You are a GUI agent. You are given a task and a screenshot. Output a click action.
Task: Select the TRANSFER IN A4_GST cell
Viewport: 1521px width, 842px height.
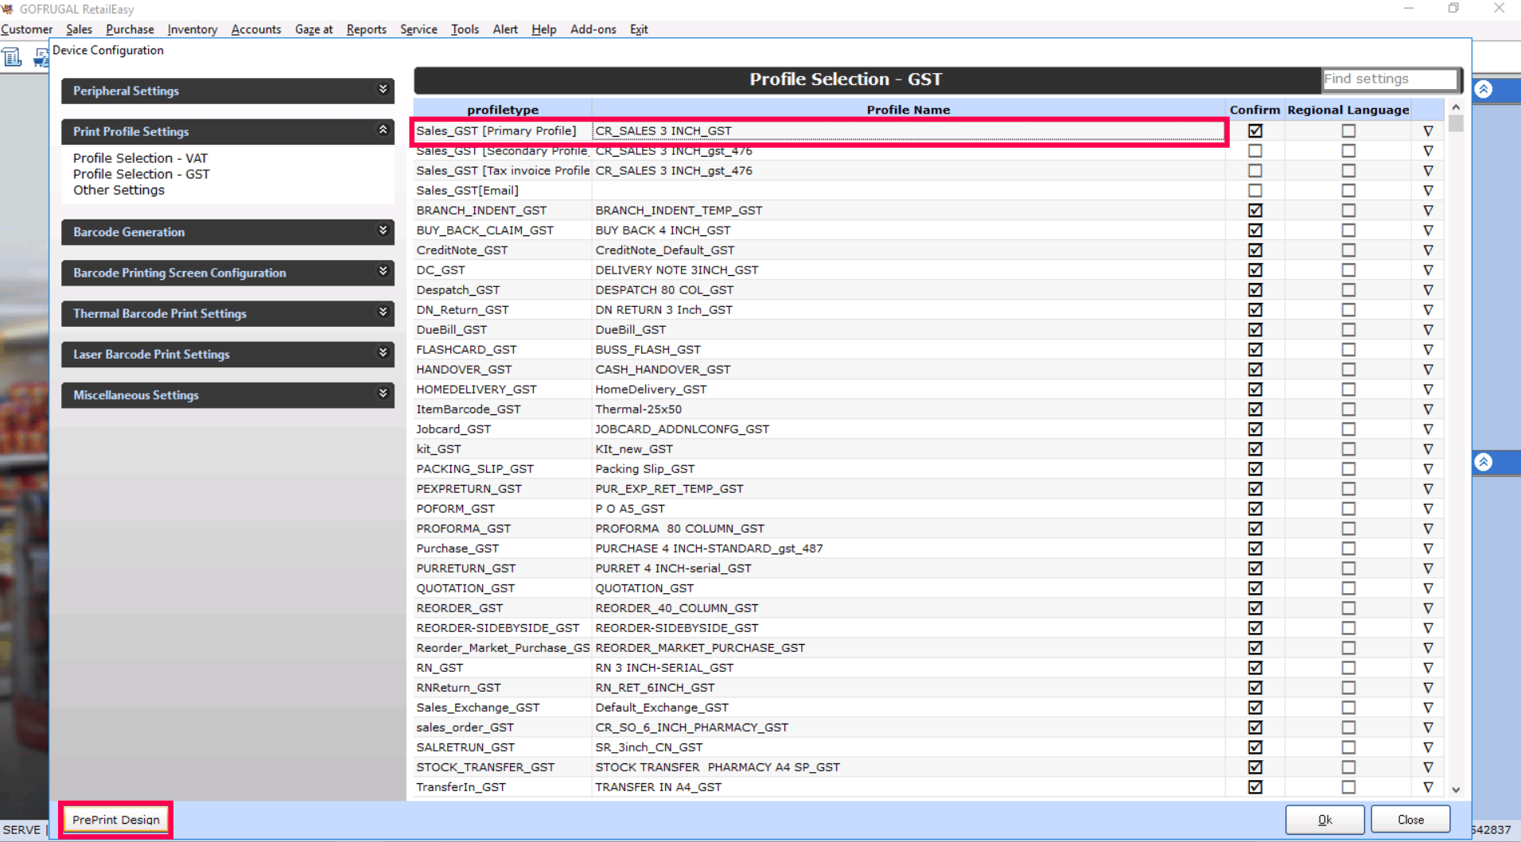pyautogui.click(x=908, y=787)
